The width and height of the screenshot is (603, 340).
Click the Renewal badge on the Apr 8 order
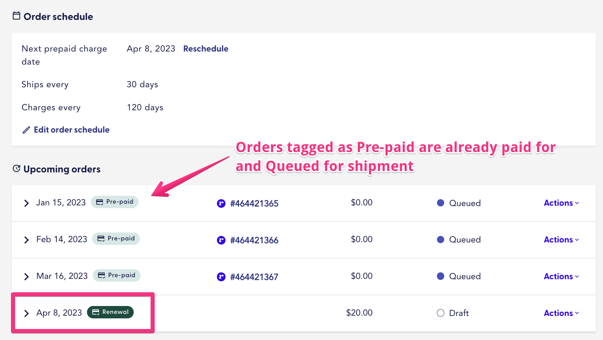pyautogui.click(x=110, y=312)
